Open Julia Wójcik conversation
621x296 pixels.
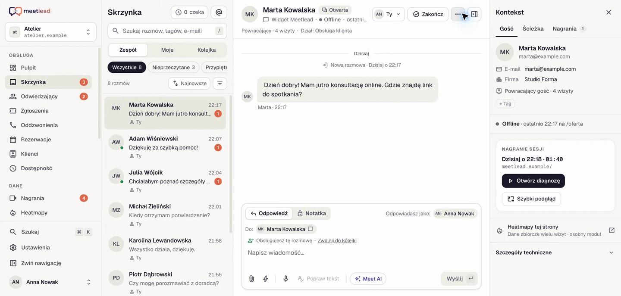(165, 181)
